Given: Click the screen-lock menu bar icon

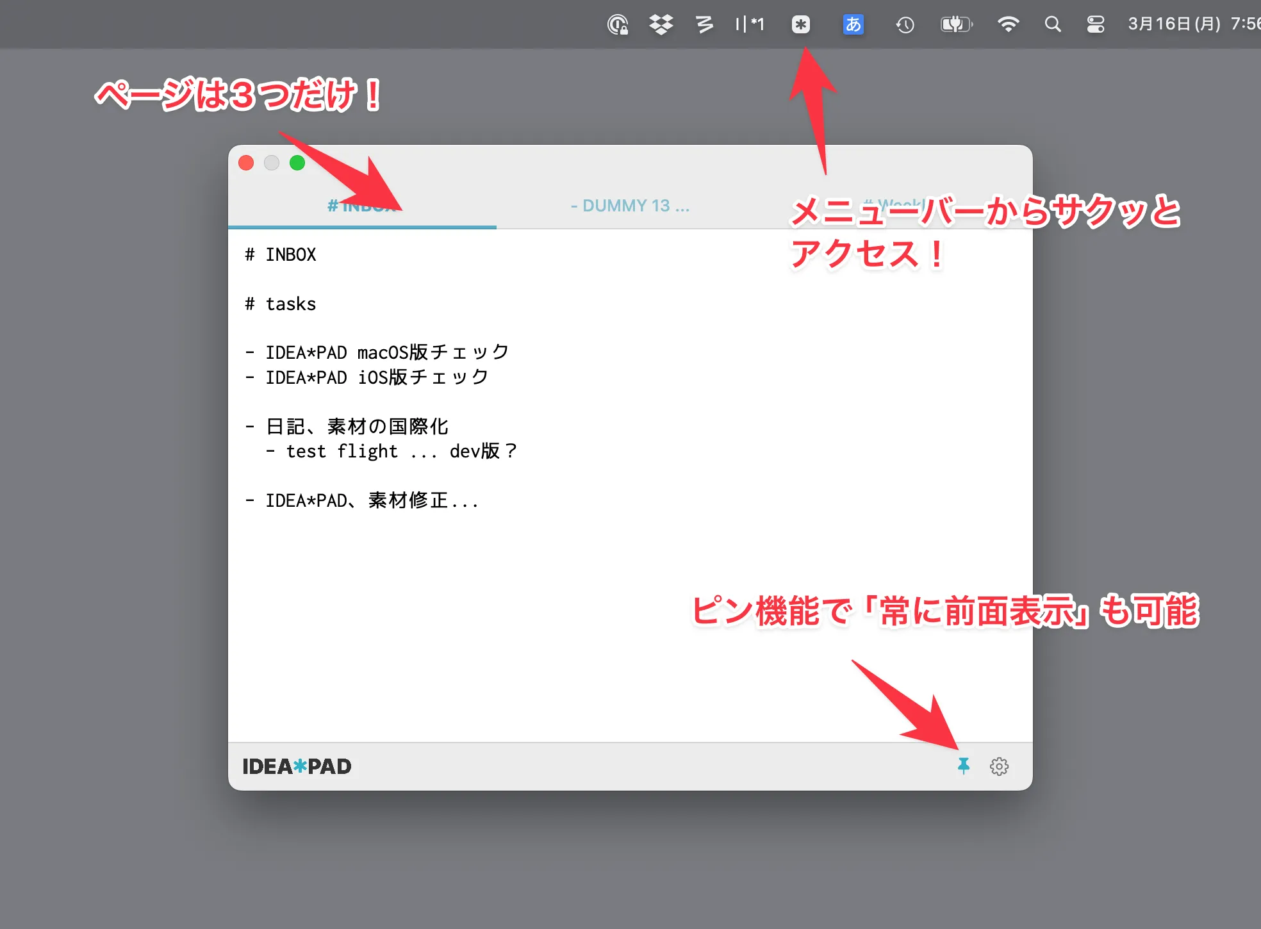Looking at the screenshot, I should (x=617, y=24).
